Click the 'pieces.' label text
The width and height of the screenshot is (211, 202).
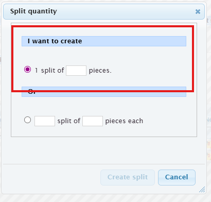tap(100, 71)
